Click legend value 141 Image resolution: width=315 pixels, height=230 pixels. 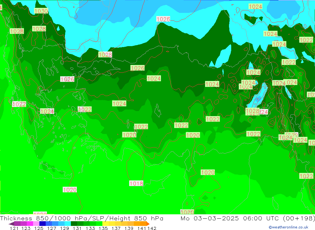click(142, 228)
